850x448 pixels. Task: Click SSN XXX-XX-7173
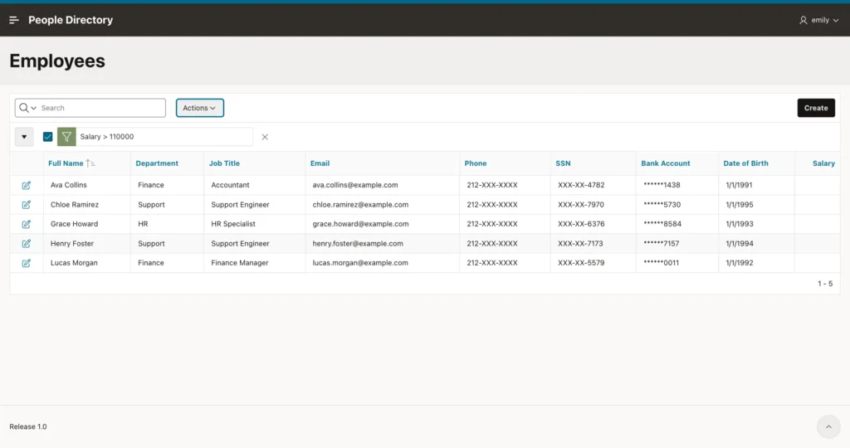[580, 243]
